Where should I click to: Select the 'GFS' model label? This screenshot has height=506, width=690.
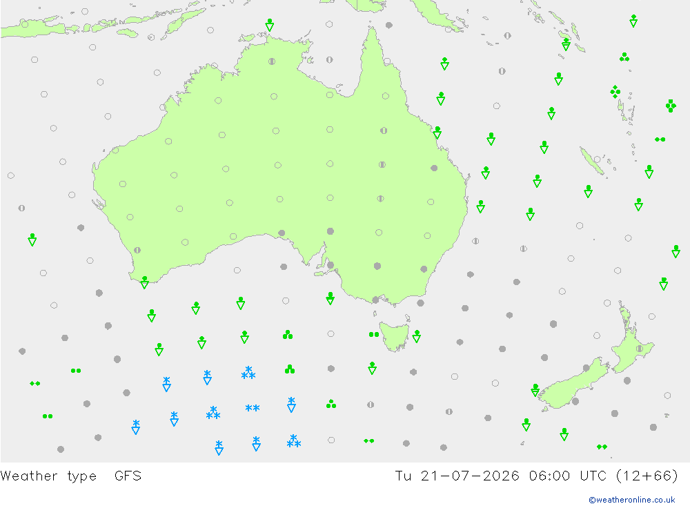[x=128, y=476]
